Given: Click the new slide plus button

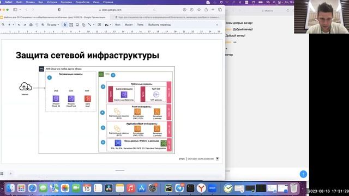Looking at the screenshot, I should point(9,24).
